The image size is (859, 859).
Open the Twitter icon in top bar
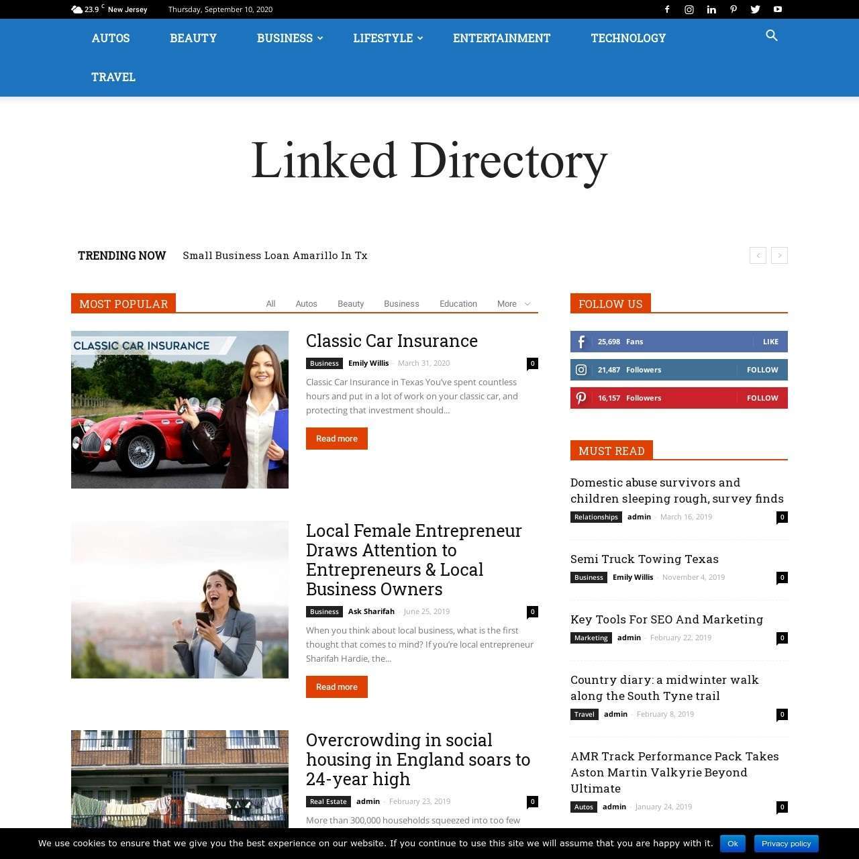(x=756, y=9)
